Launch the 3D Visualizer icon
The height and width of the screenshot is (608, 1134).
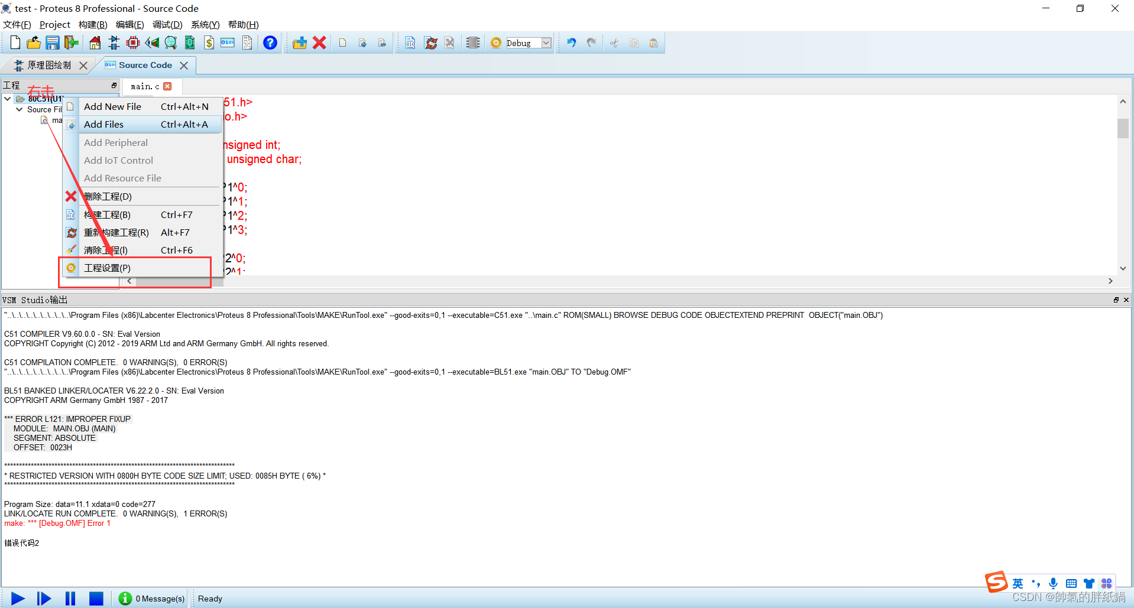[x=152, y=43]
